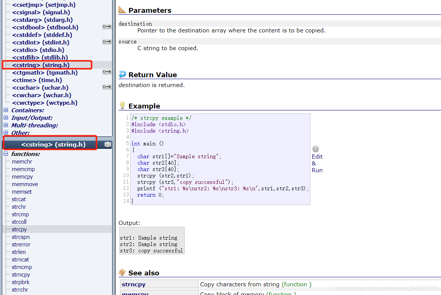The height and width of the screenshot is (295, 441).
Task: Select the highlighted strcpy entry
Action: tap(19, 229)
